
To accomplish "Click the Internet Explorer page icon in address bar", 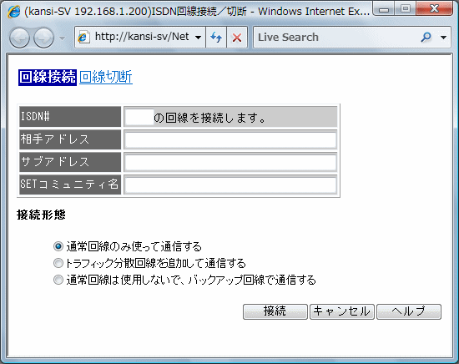I will pos(83,38).
